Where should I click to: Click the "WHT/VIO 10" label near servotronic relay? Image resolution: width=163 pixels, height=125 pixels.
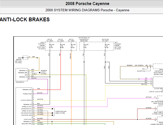click(151, 97)
